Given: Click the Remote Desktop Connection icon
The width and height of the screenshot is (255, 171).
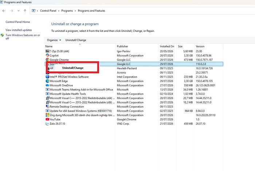Looking at the screenshot, I should point(47,106).
